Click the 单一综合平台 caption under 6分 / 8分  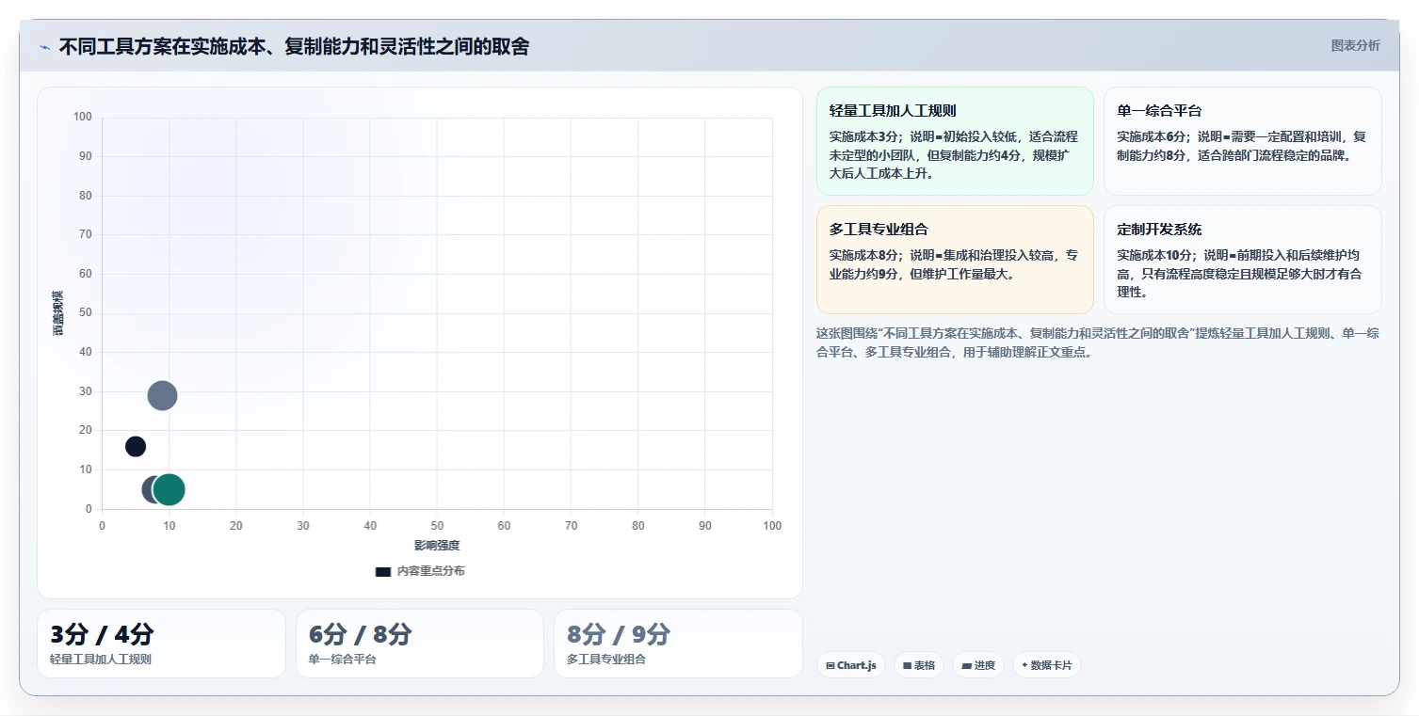343,660
